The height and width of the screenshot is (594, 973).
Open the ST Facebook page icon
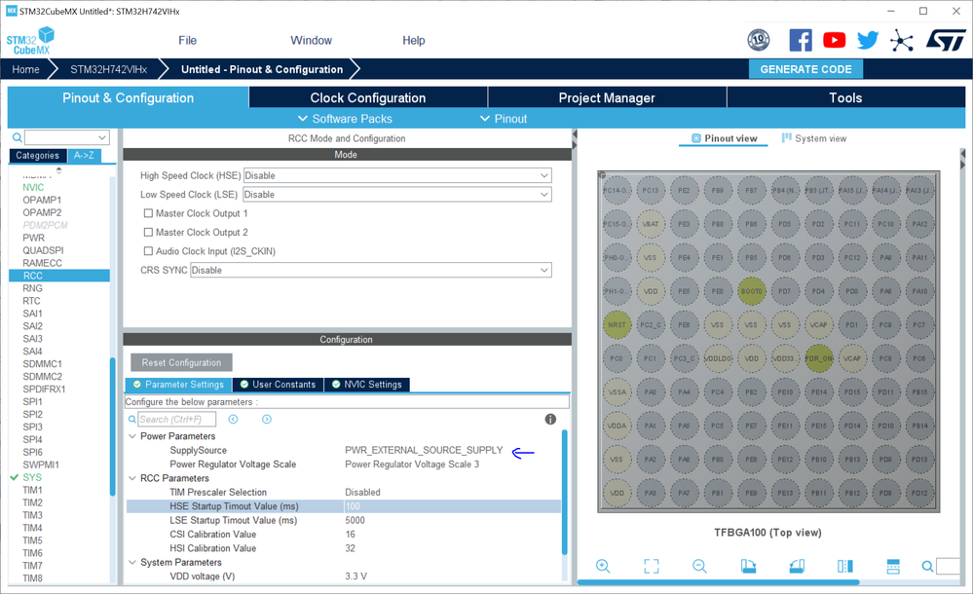tap(801, 40)
